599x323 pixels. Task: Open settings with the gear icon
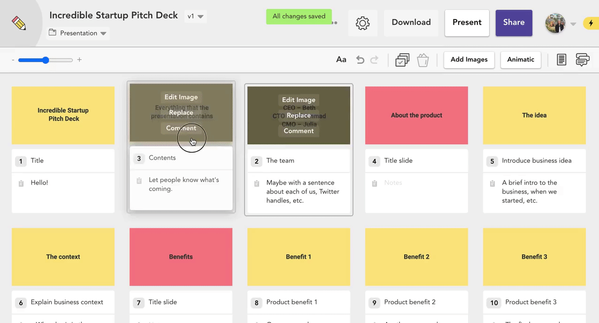tap(362, 23)
